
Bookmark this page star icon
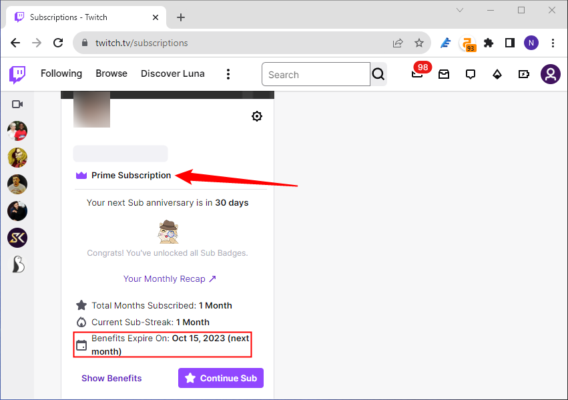(x=419, y=43)
